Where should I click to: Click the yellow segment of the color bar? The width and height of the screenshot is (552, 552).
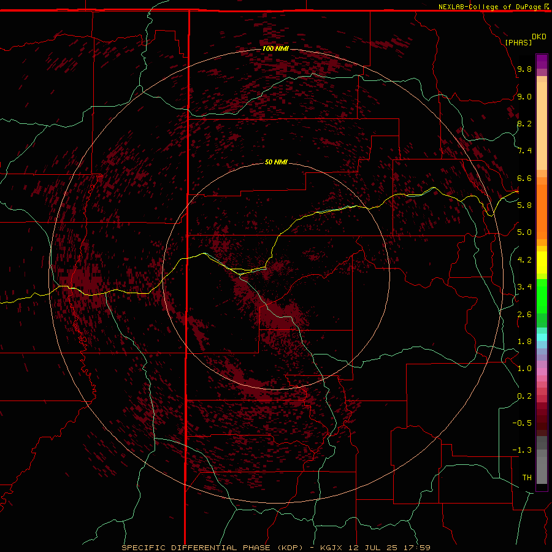coord(542,263)
